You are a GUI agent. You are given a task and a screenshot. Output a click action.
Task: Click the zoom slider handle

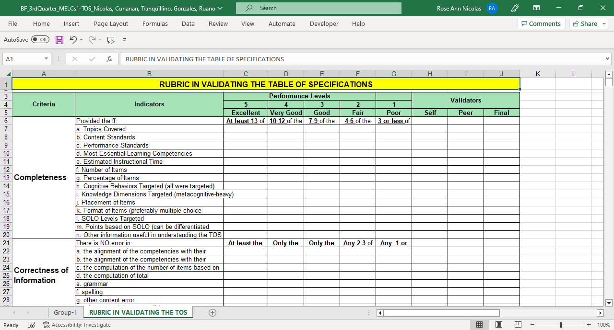pos(561,325)
